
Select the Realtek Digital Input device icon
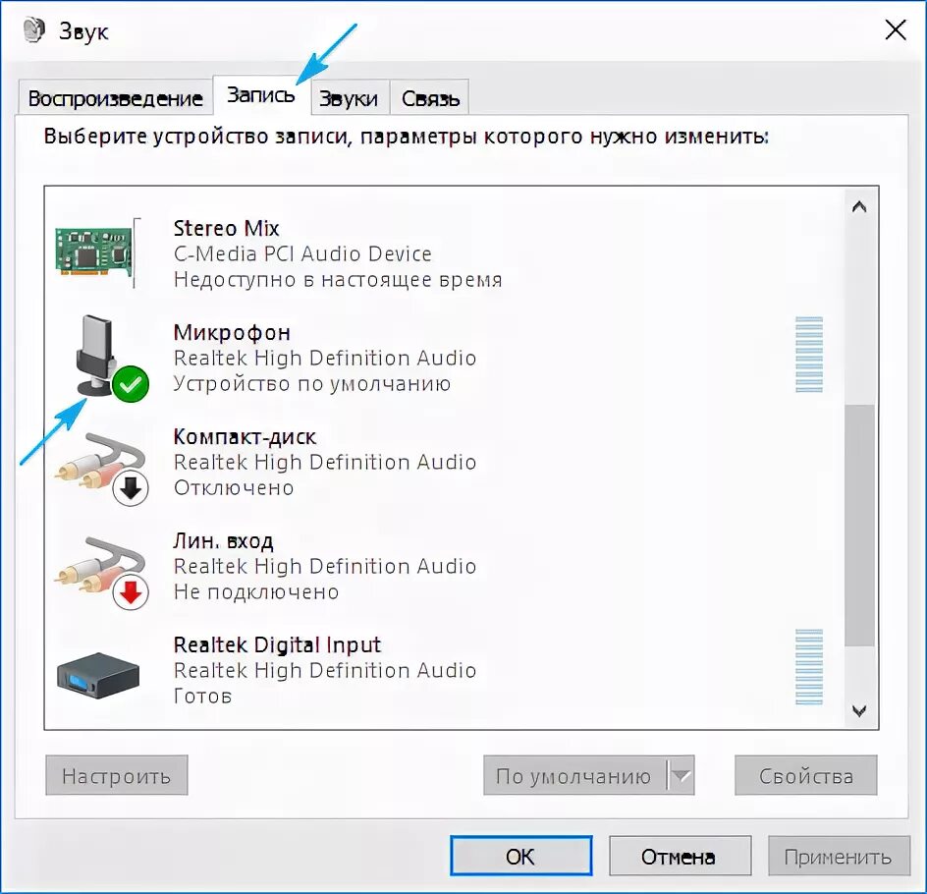click(x=98, y=676)
